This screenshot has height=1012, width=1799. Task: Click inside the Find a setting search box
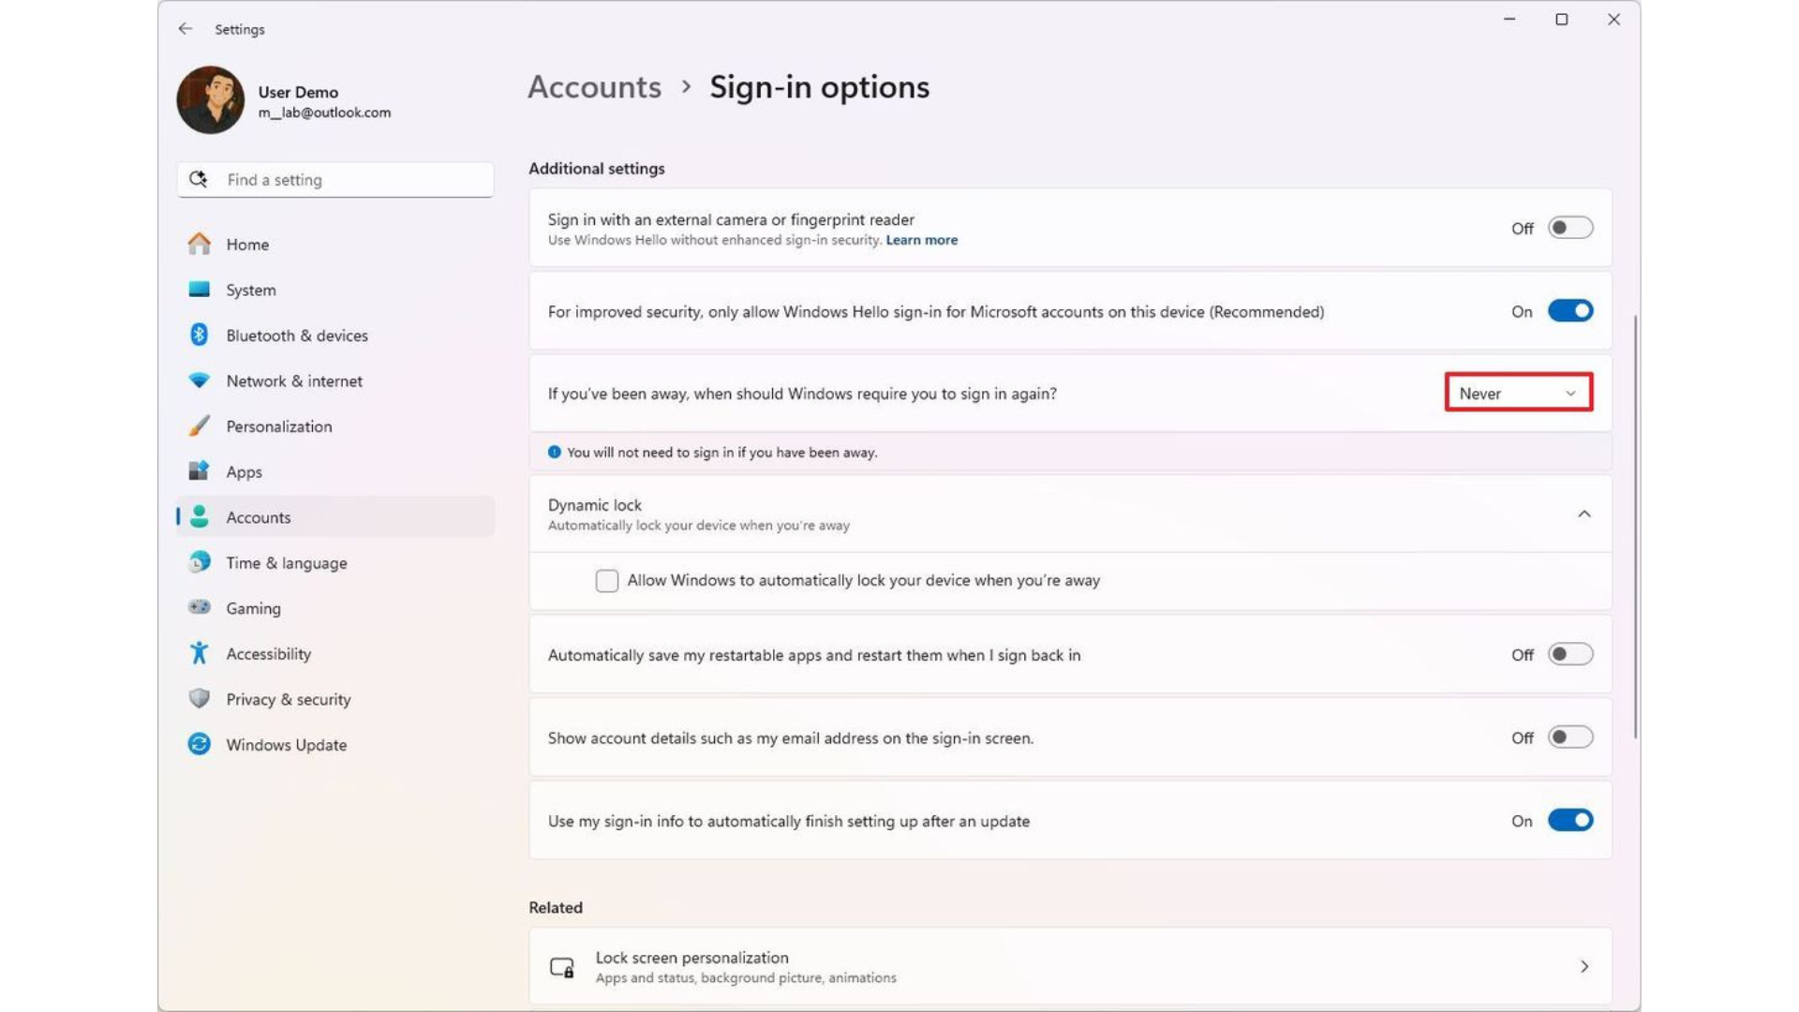coord(335,179)
